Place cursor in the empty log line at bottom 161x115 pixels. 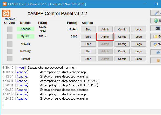(81, 103)
